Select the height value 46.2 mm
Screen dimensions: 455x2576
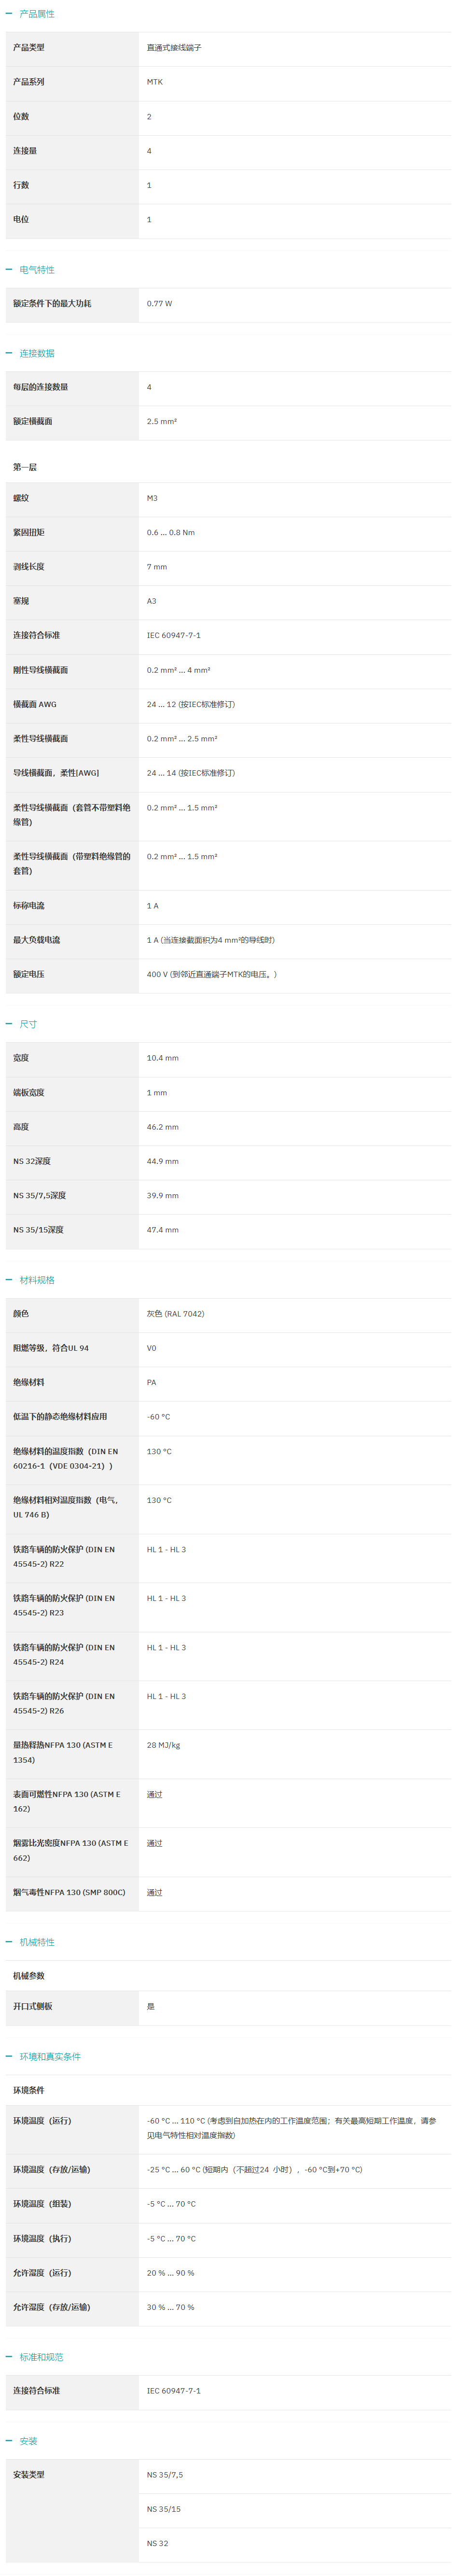point(163,1127)
